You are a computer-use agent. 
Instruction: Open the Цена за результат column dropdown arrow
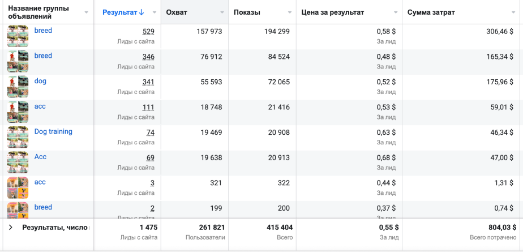tap(395, 12)
